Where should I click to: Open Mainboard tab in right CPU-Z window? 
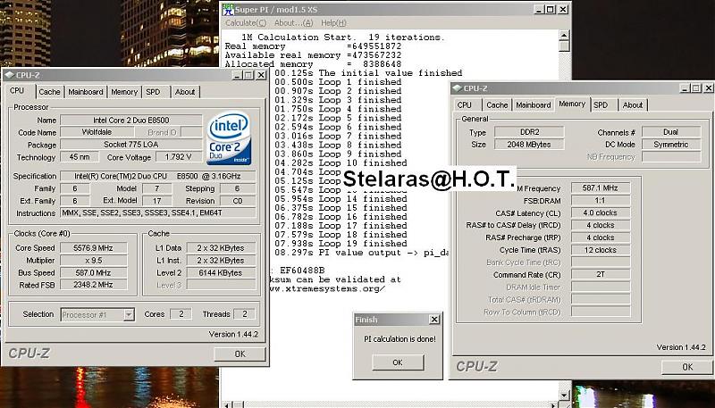point(534,105)
